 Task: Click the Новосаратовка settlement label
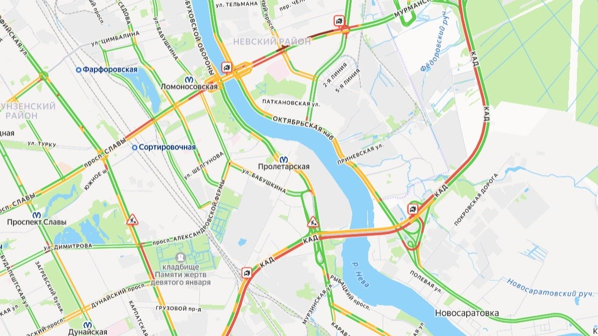tap(467, 313)
